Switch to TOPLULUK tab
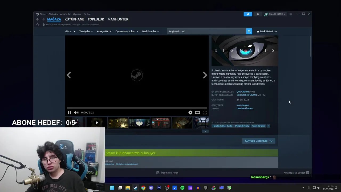Viewport: 341px width, 192px height. coord(96,19)
